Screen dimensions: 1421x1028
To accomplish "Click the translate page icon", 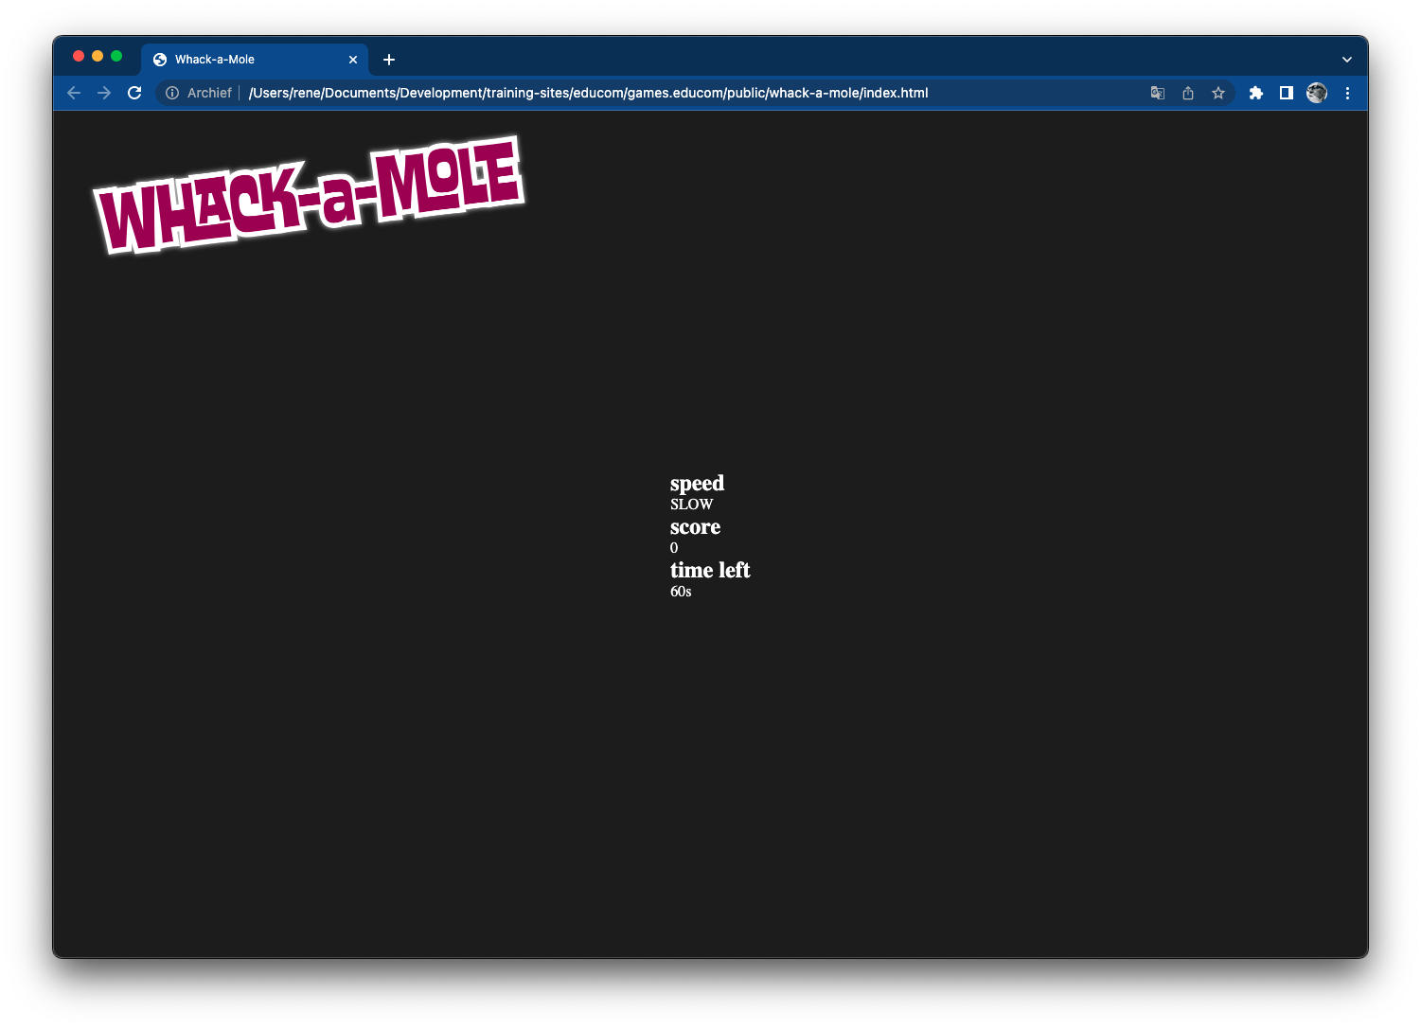I will coord(1157,93).
